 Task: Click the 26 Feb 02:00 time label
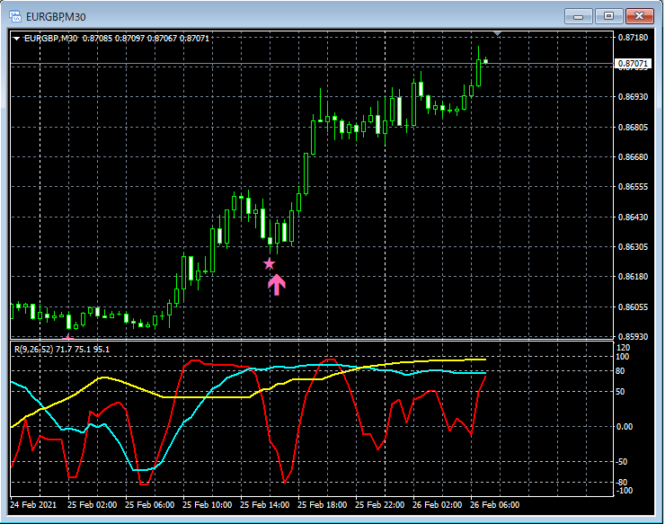click(438, 505)
